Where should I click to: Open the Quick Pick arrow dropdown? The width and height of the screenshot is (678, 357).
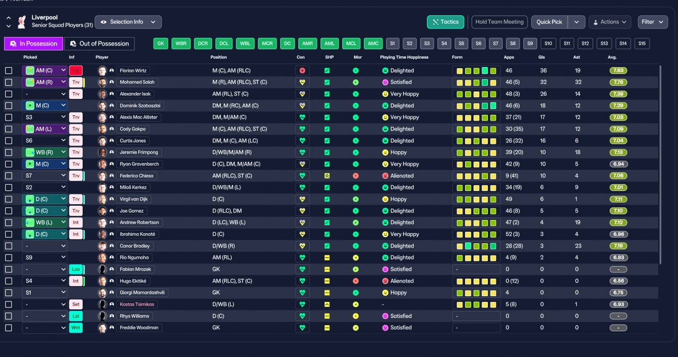576,22
